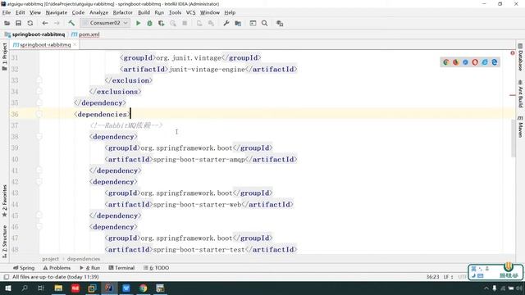Open the Structure tool window sidebar tab
The width and height of the screenshot is (525, 295).
pos(4,241)
